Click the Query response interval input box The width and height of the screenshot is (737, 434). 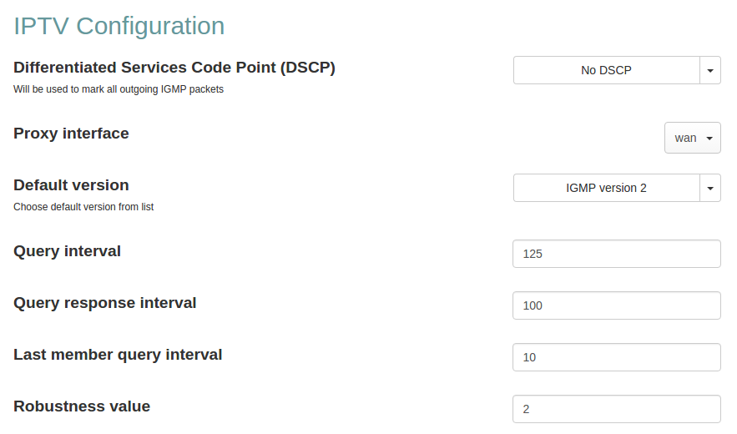pos(616,305)
